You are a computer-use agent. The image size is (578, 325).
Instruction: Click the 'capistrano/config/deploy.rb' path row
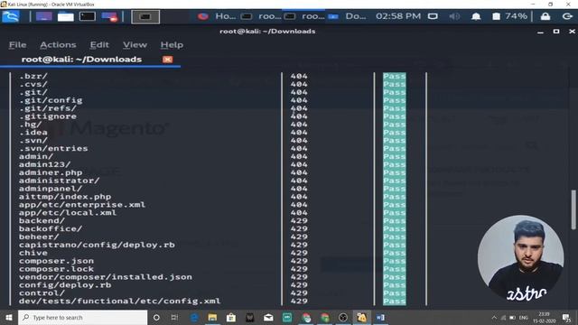[97, 245]
